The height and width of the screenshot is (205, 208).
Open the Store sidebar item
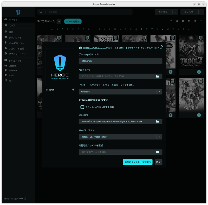pos(18,25)
